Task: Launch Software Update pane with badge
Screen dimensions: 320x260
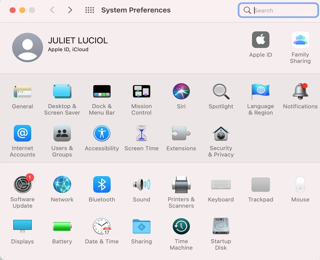Action: point(23,184)
